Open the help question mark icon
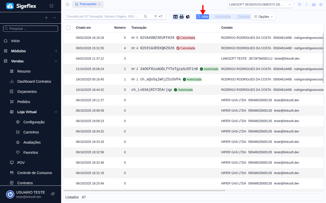326x203 pixels. [300, 5]
